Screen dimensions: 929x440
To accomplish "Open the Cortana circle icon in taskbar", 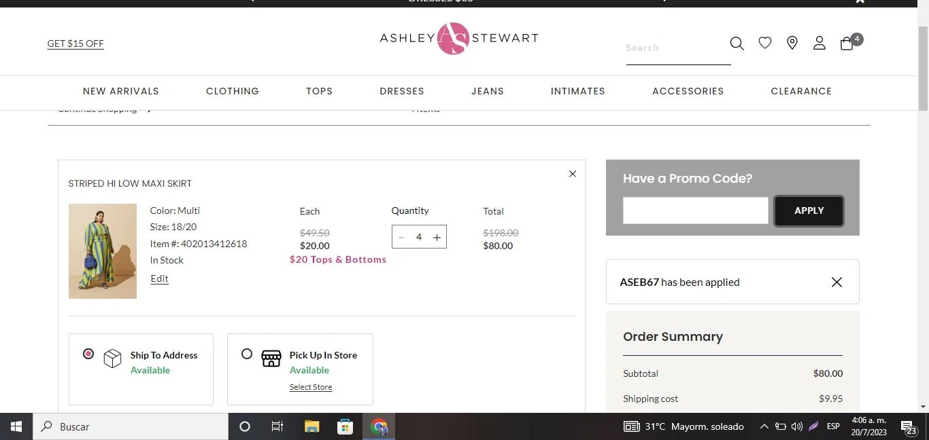I will 245,426.
